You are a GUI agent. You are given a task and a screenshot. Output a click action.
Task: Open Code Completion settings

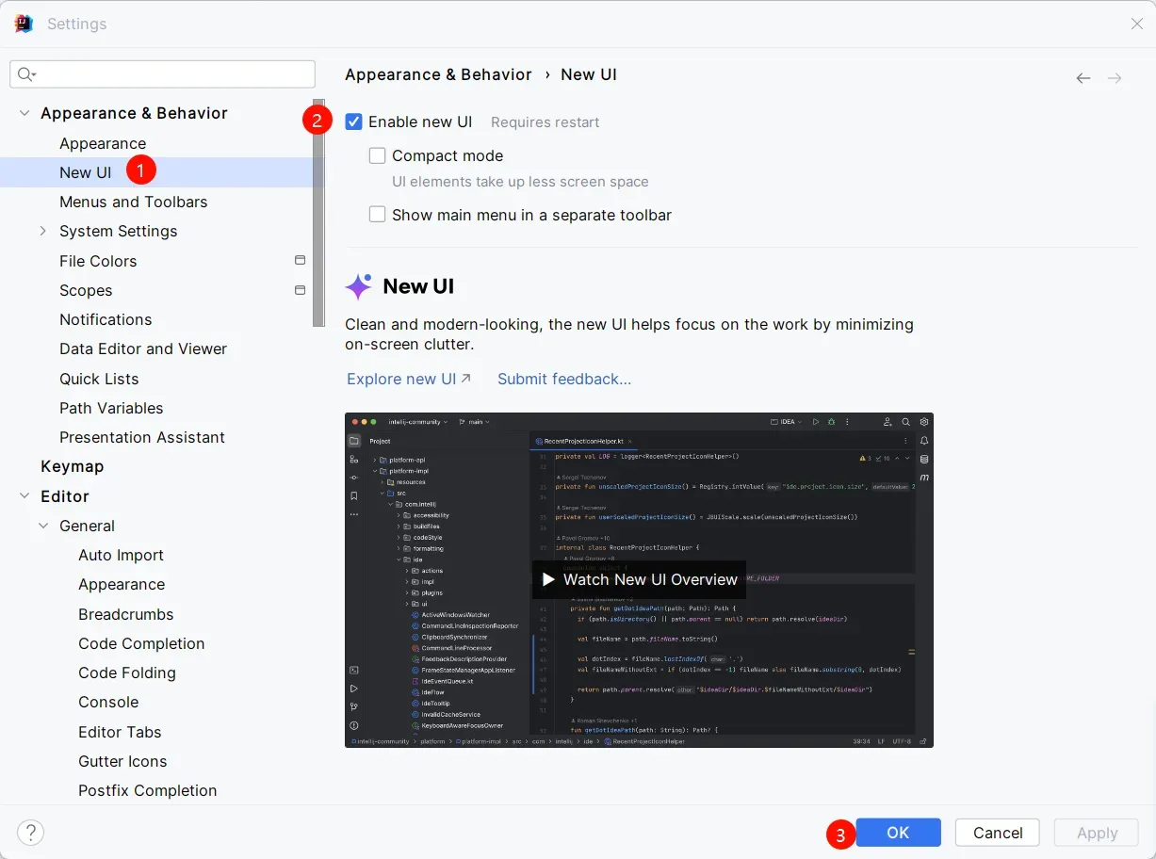pos(141,643)
